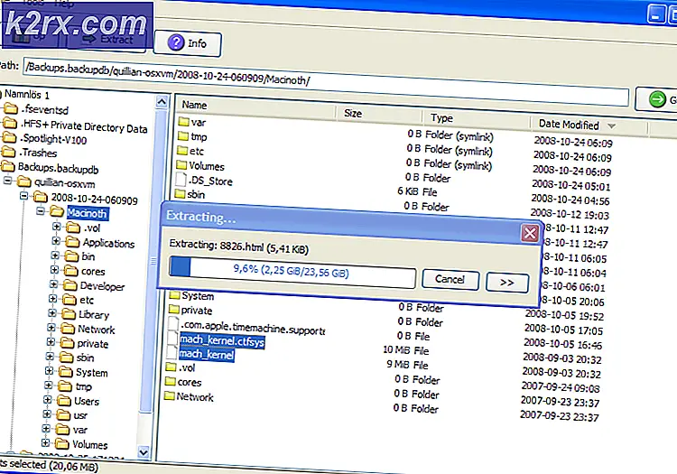The image size is (677, 474).
Task: Select the tmp item in tree
Action: (83, 386)
